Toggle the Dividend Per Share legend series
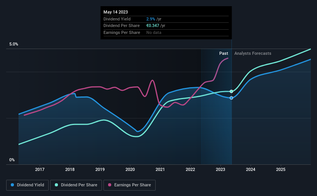The image size is (317, 196). pos(76,185)
